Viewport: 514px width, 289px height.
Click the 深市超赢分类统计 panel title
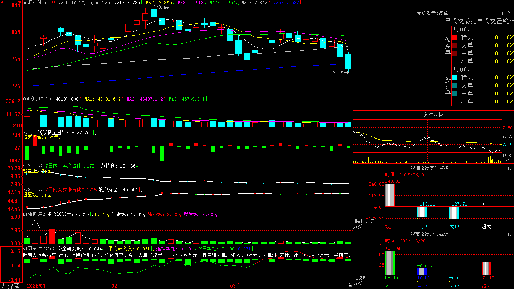point(429,234)
